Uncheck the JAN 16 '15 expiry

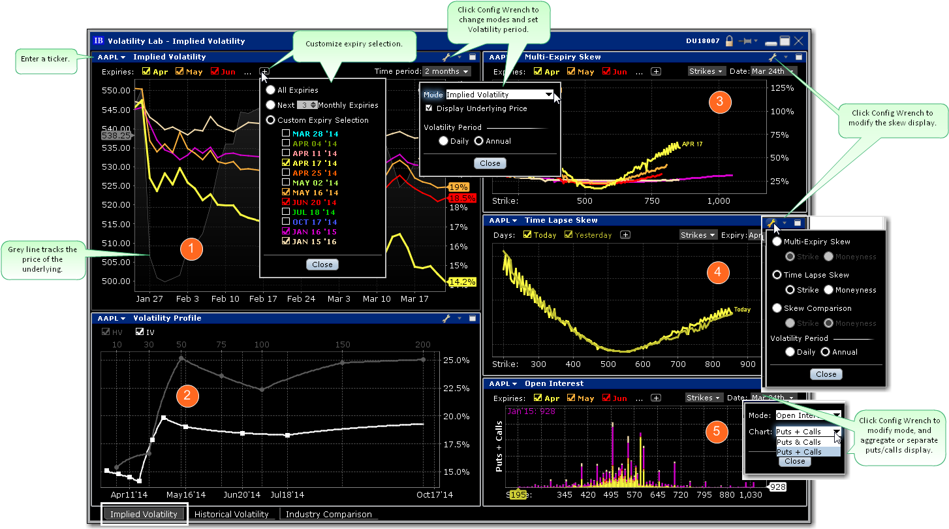tap(286, 231)
